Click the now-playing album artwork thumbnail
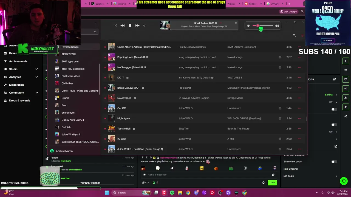Viewport: 351px width, 197px height. pyautogui.click(x=165, y=25)
